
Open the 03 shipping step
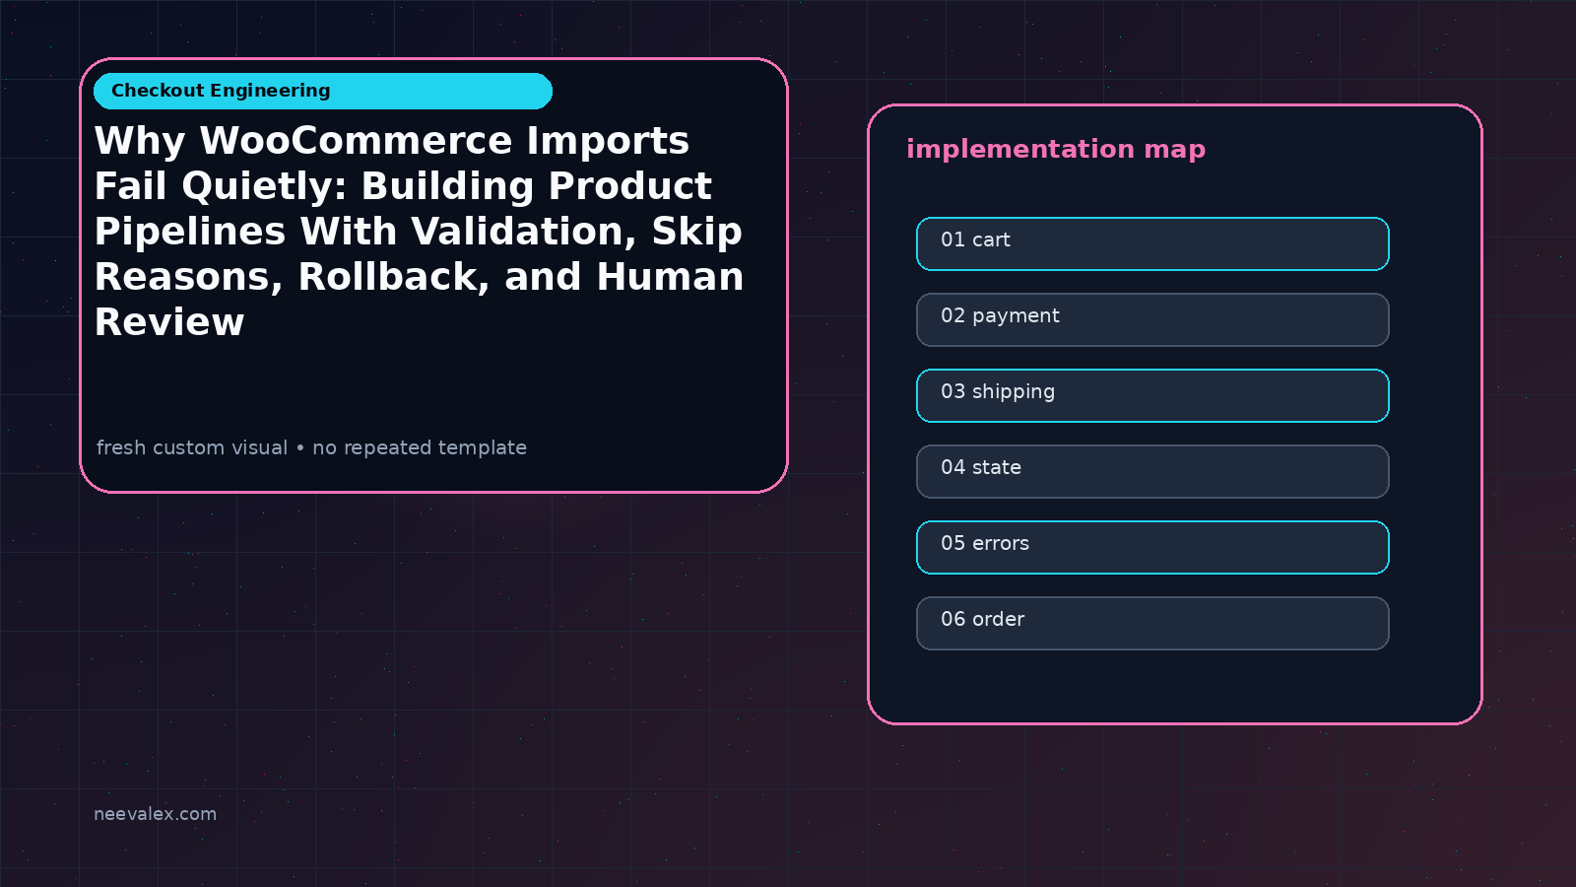1152,395
